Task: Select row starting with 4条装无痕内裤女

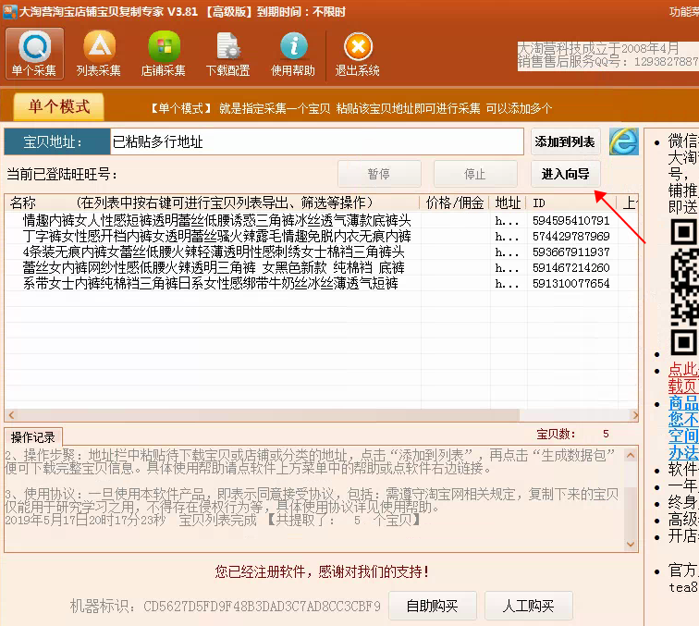Action: [321, 252]
